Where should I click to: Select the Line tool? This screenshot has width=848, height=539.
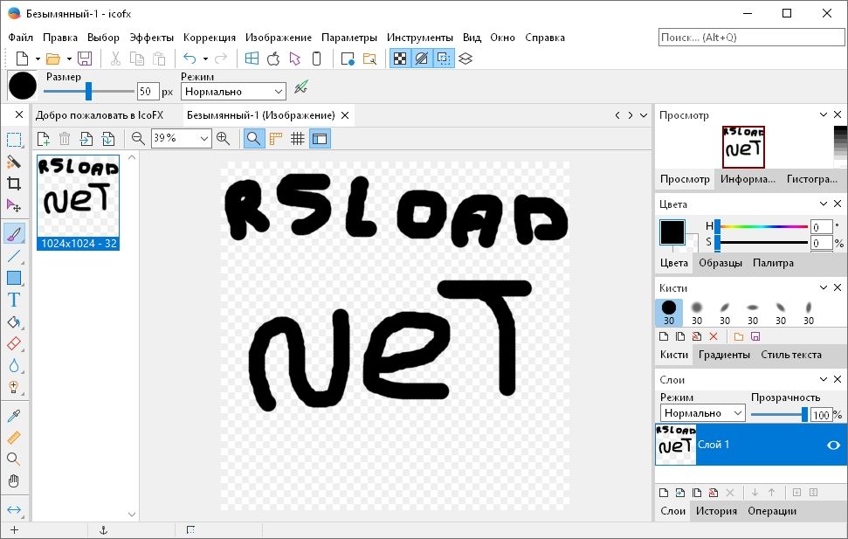(14, 256)
